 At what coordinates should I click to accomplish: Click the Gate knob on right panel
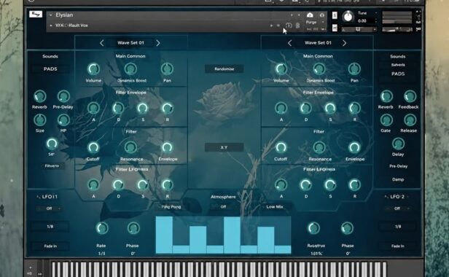pyautogui.click(x=386, y=120)
